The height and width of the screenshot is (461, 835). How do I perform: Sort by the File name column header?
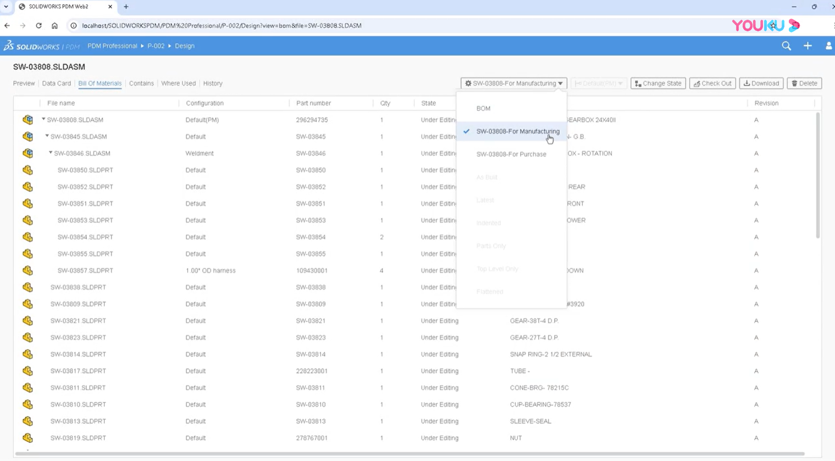point(61,103)
